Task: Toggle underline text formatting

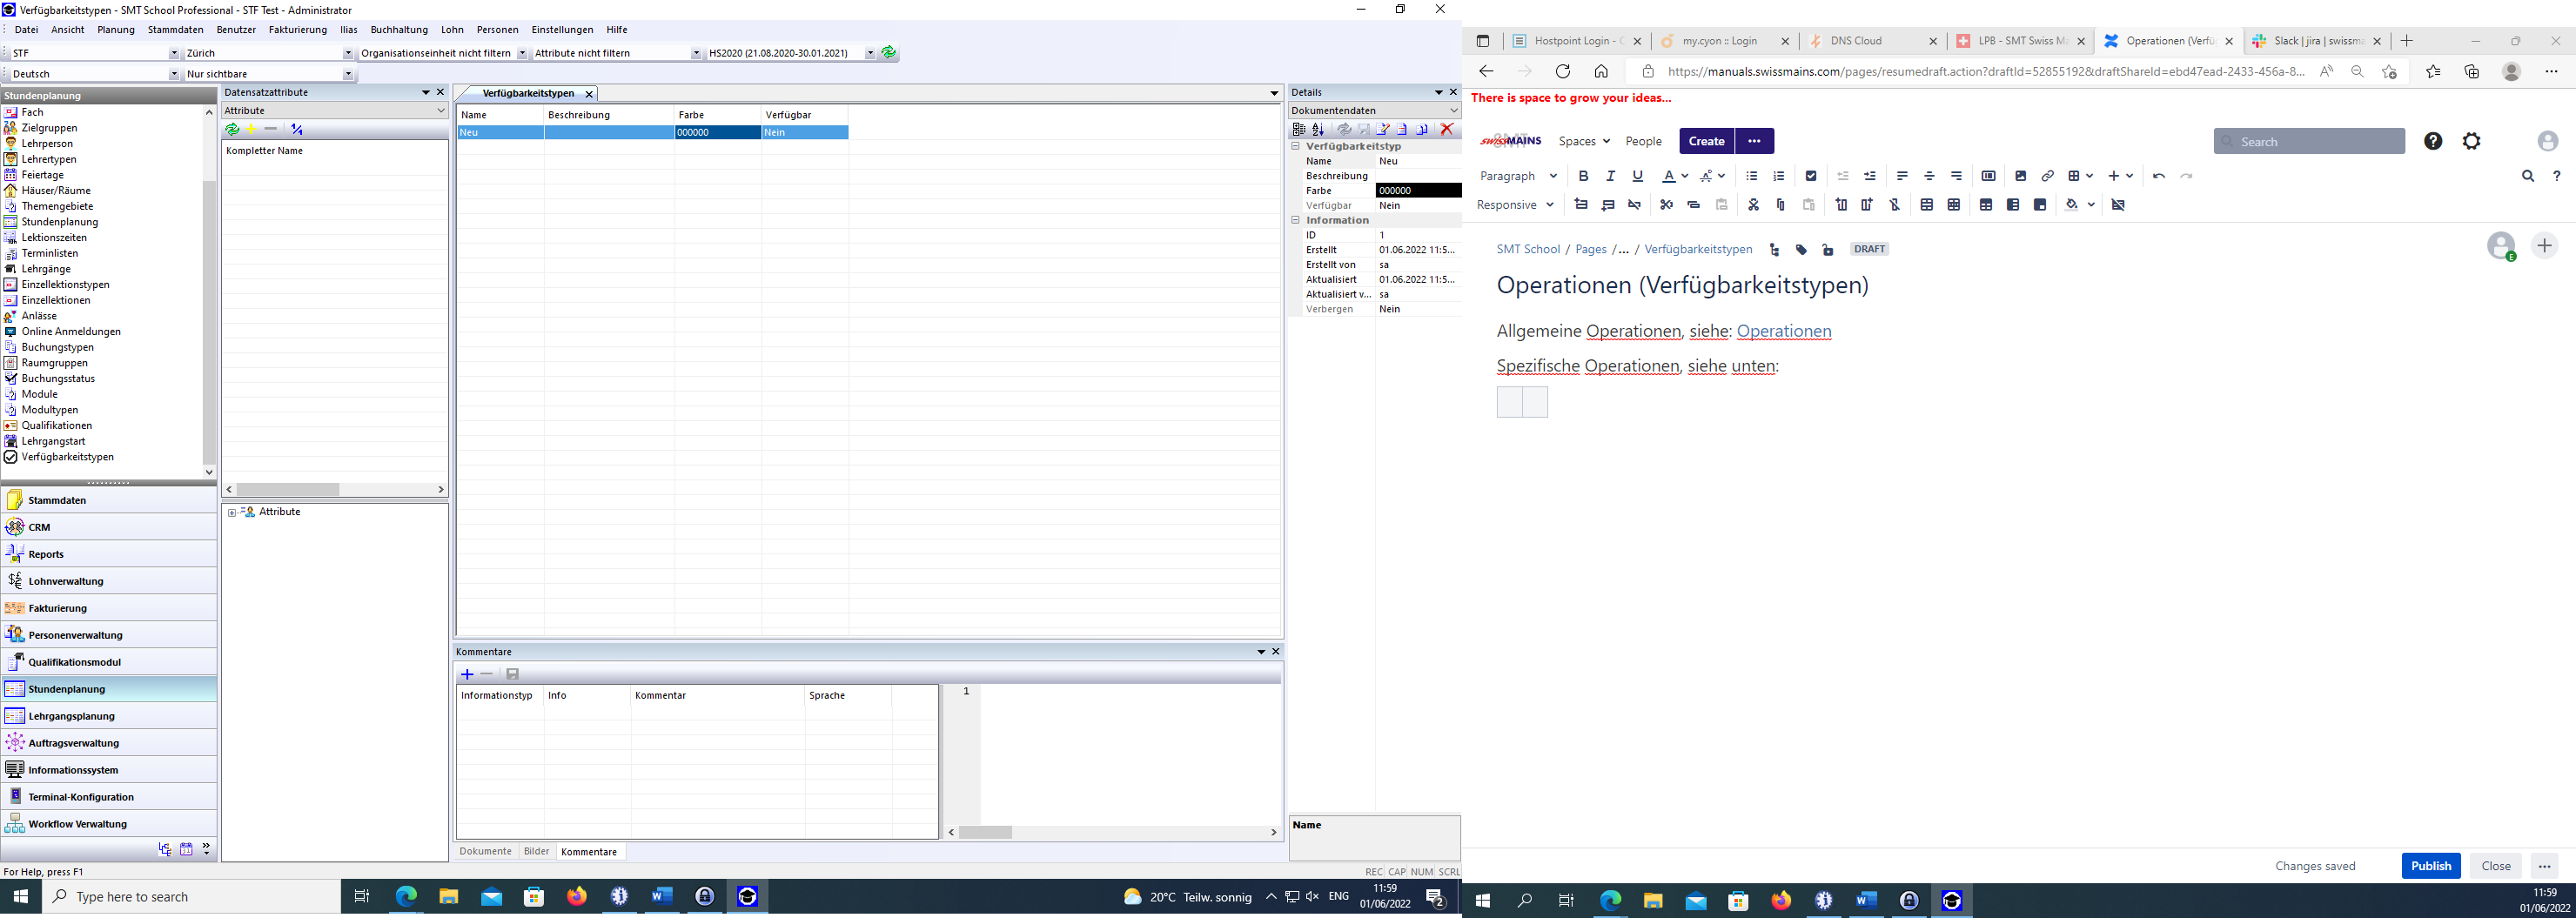Action: 1637,176
